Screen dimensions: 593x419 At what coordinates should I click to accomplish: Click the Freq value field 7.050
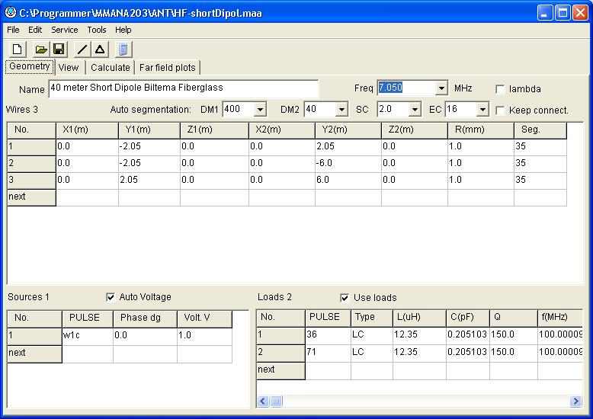click(x=405, y=88)
